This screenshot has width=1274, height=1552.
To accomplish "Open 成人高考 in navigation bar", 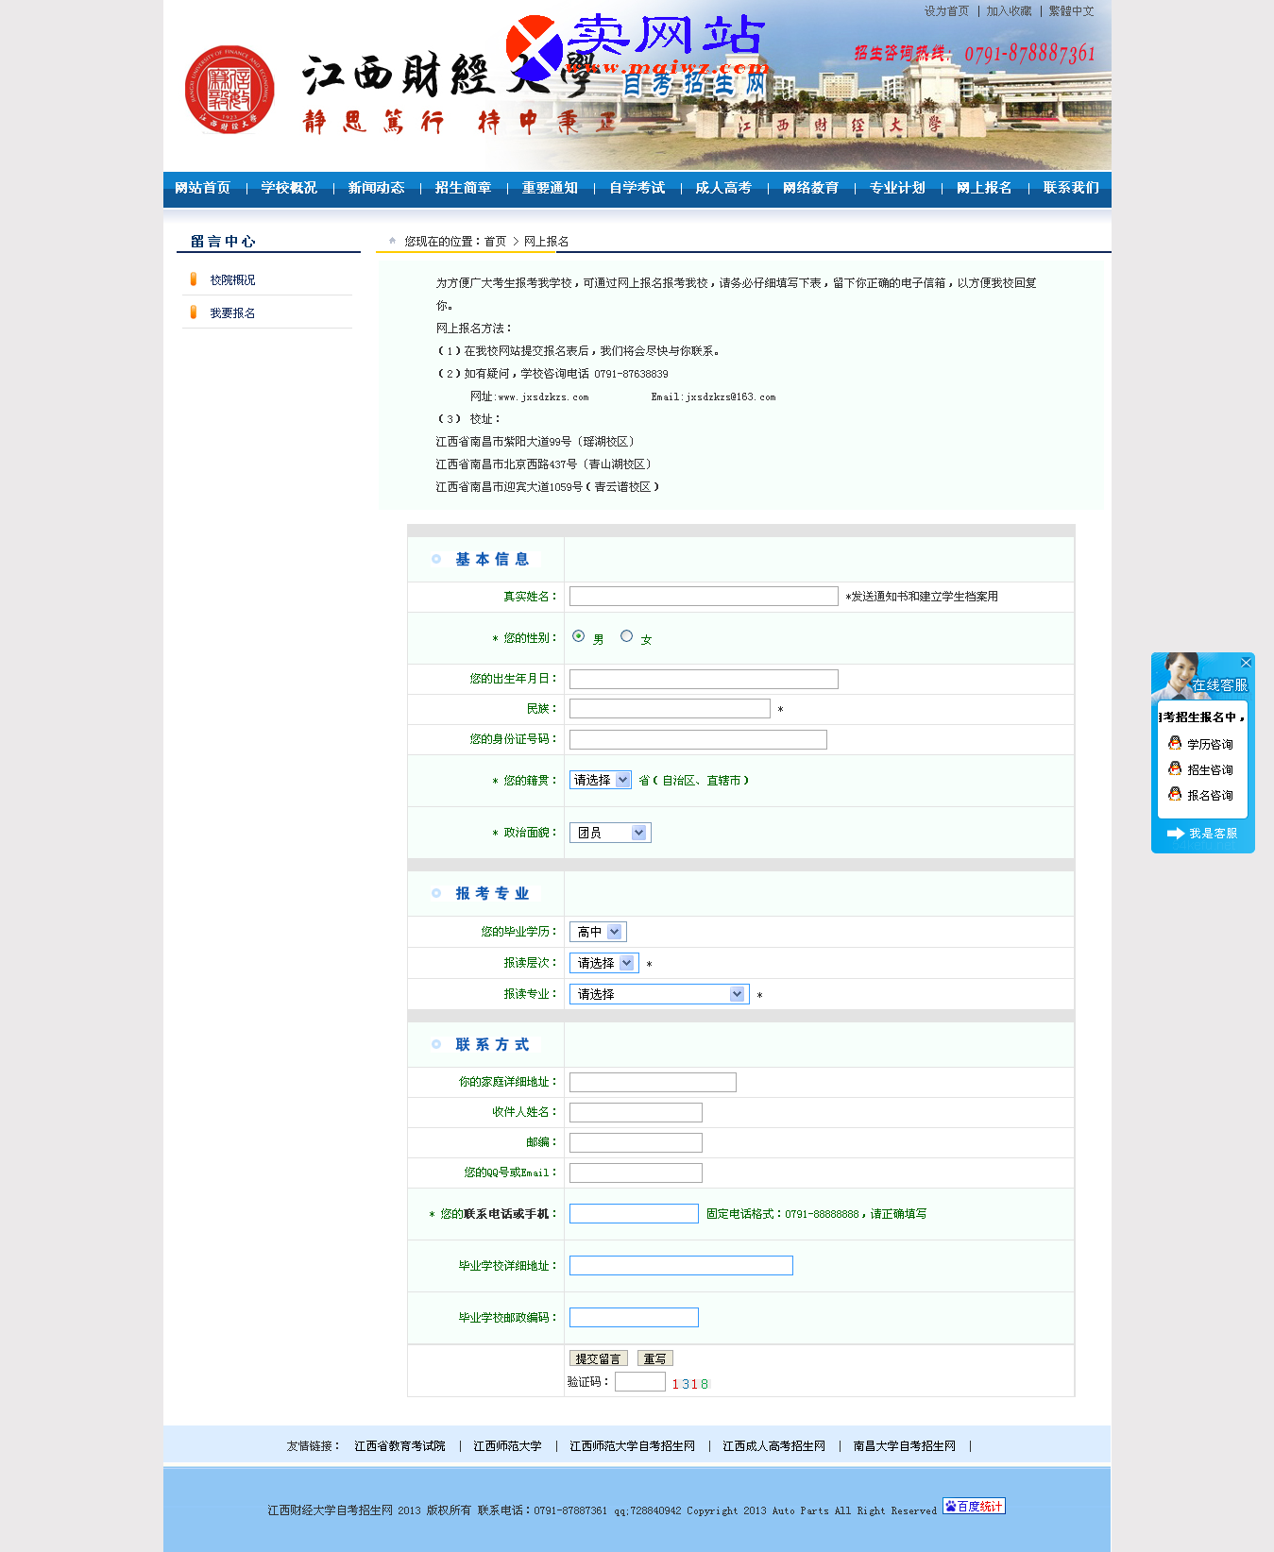I will 723,188.
